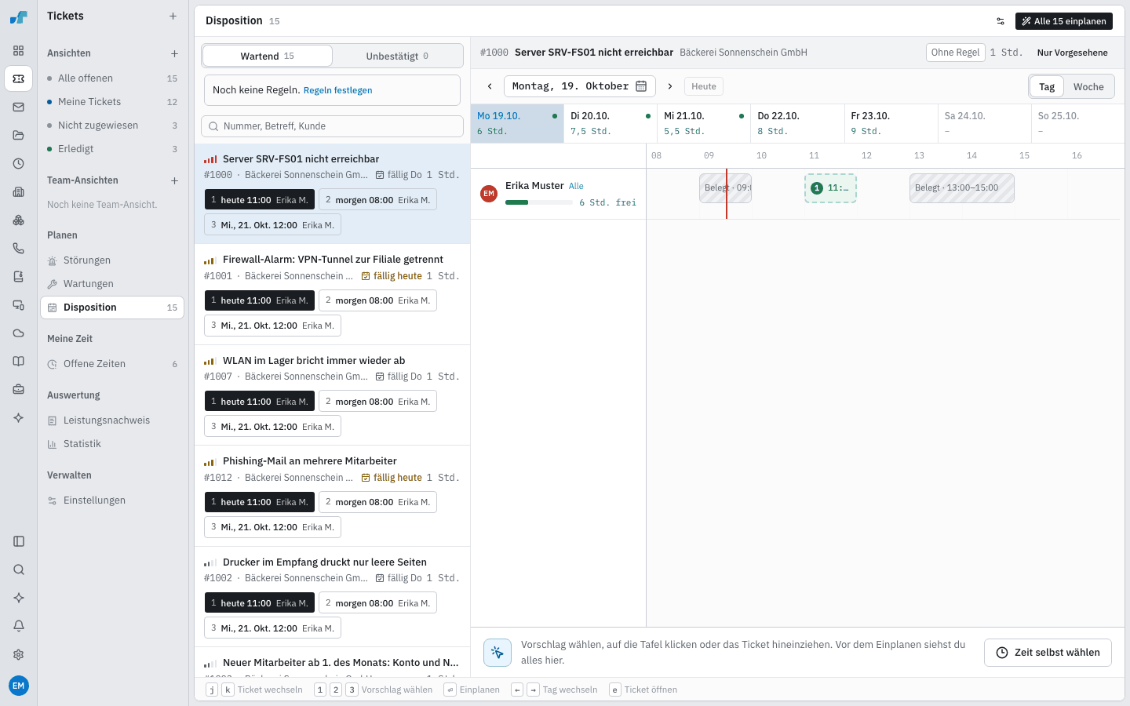Open the book icon in the left rail
Image resolution: width=1130 pixels, height=706 pixels.
pos(19,362)
